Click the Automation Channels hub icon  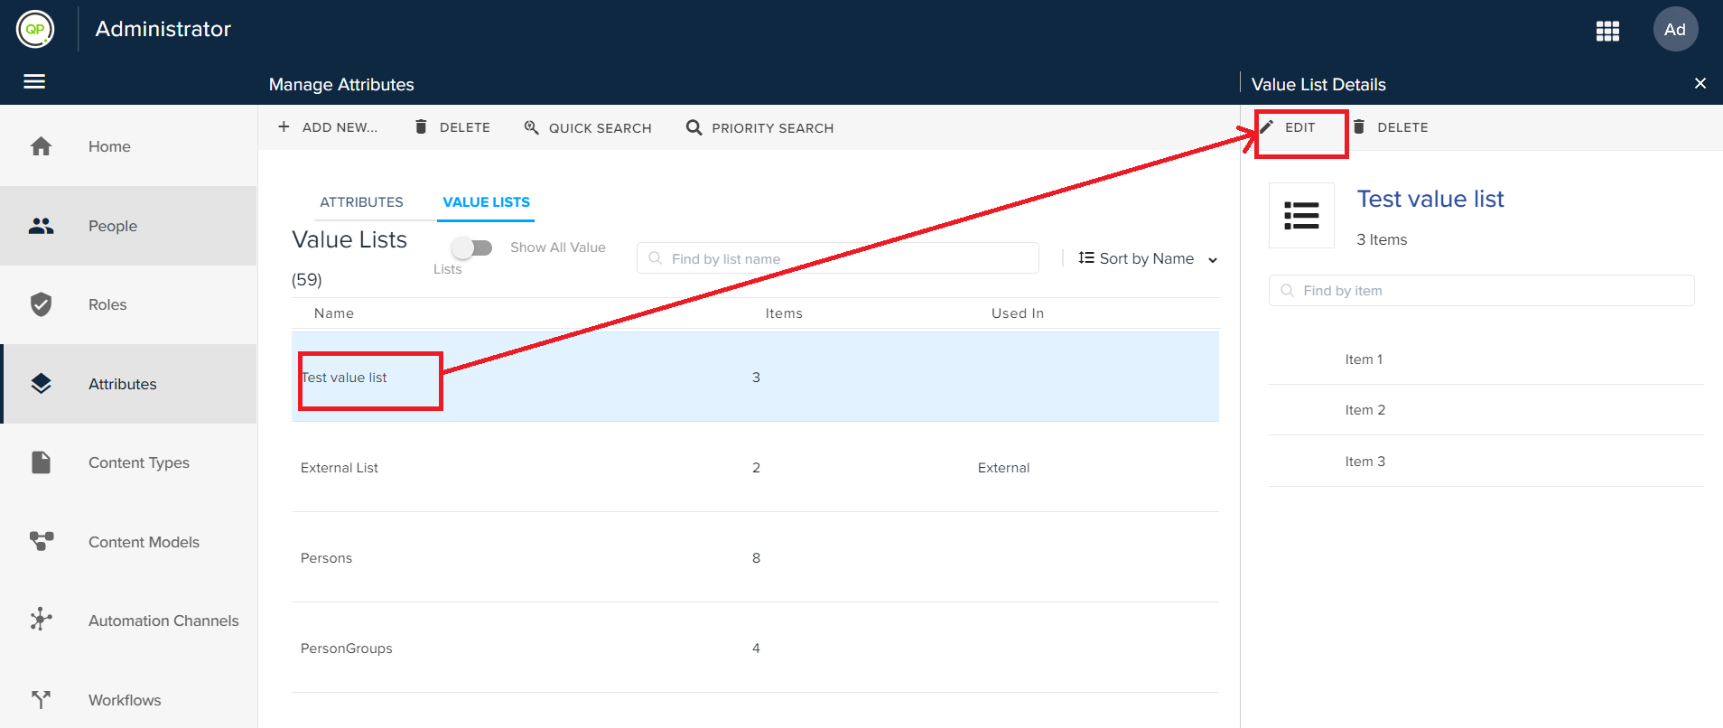pos(41,620)
